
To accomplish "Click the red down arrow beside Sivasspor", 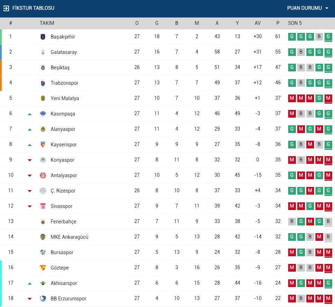I will 30,207.
